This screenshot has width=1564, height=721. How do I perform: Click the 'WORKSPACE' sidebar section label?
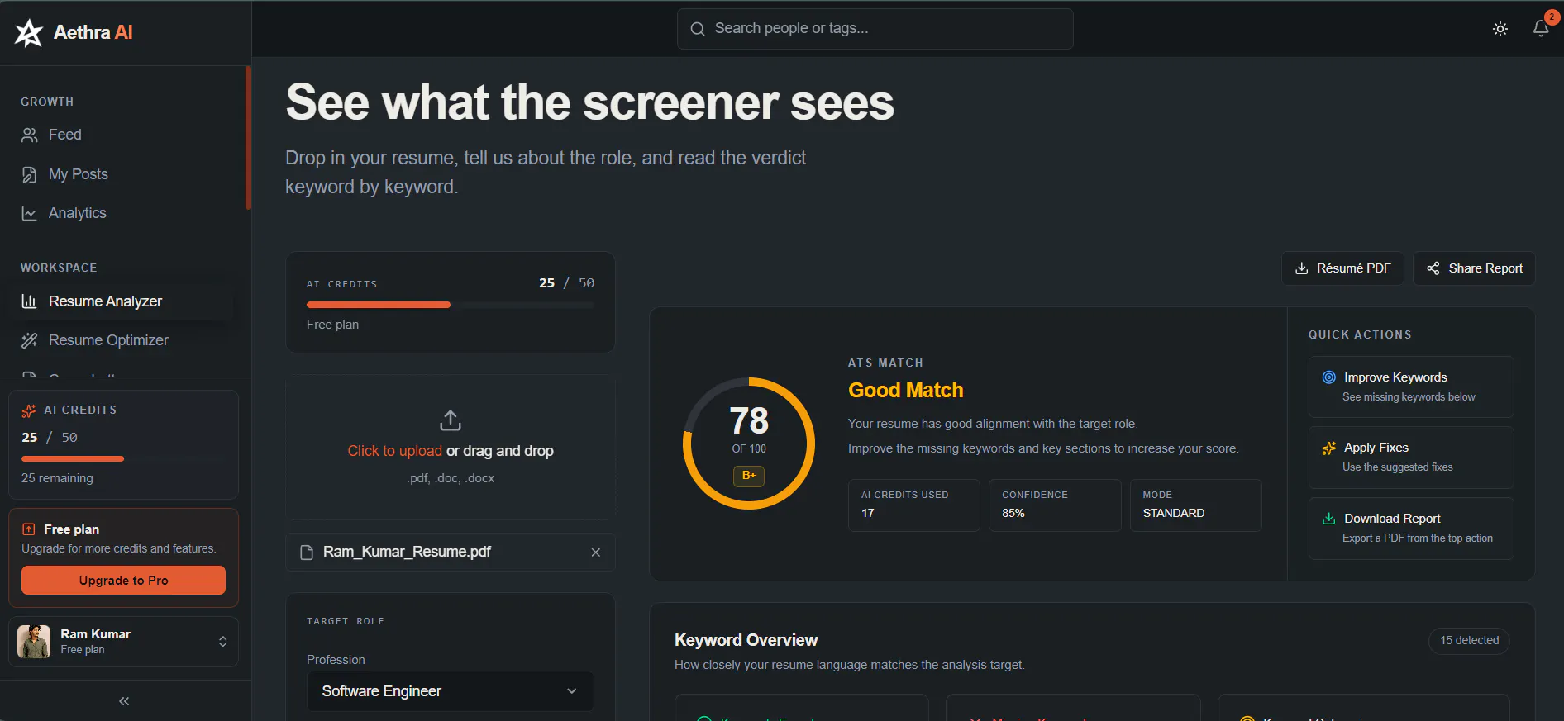point(59,268)
